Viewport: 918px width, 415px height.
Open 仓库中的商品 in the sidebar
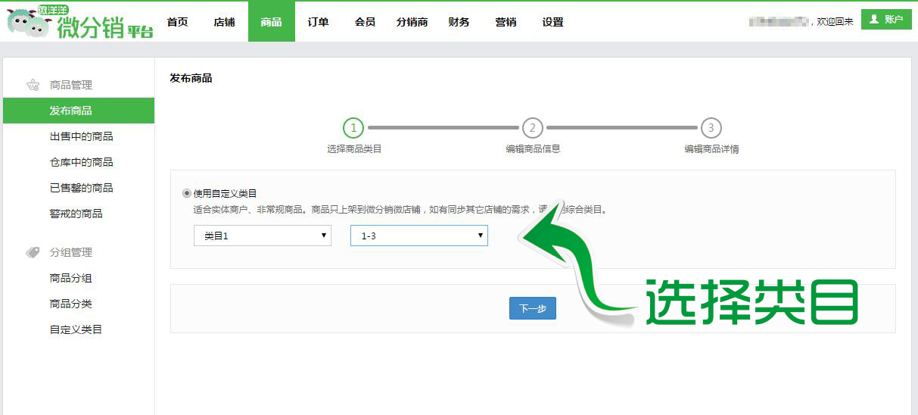(x=81, y=162)
